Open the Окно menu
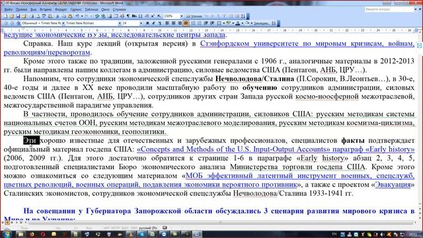This screenshot has width=423, height=238. point(106,9)
